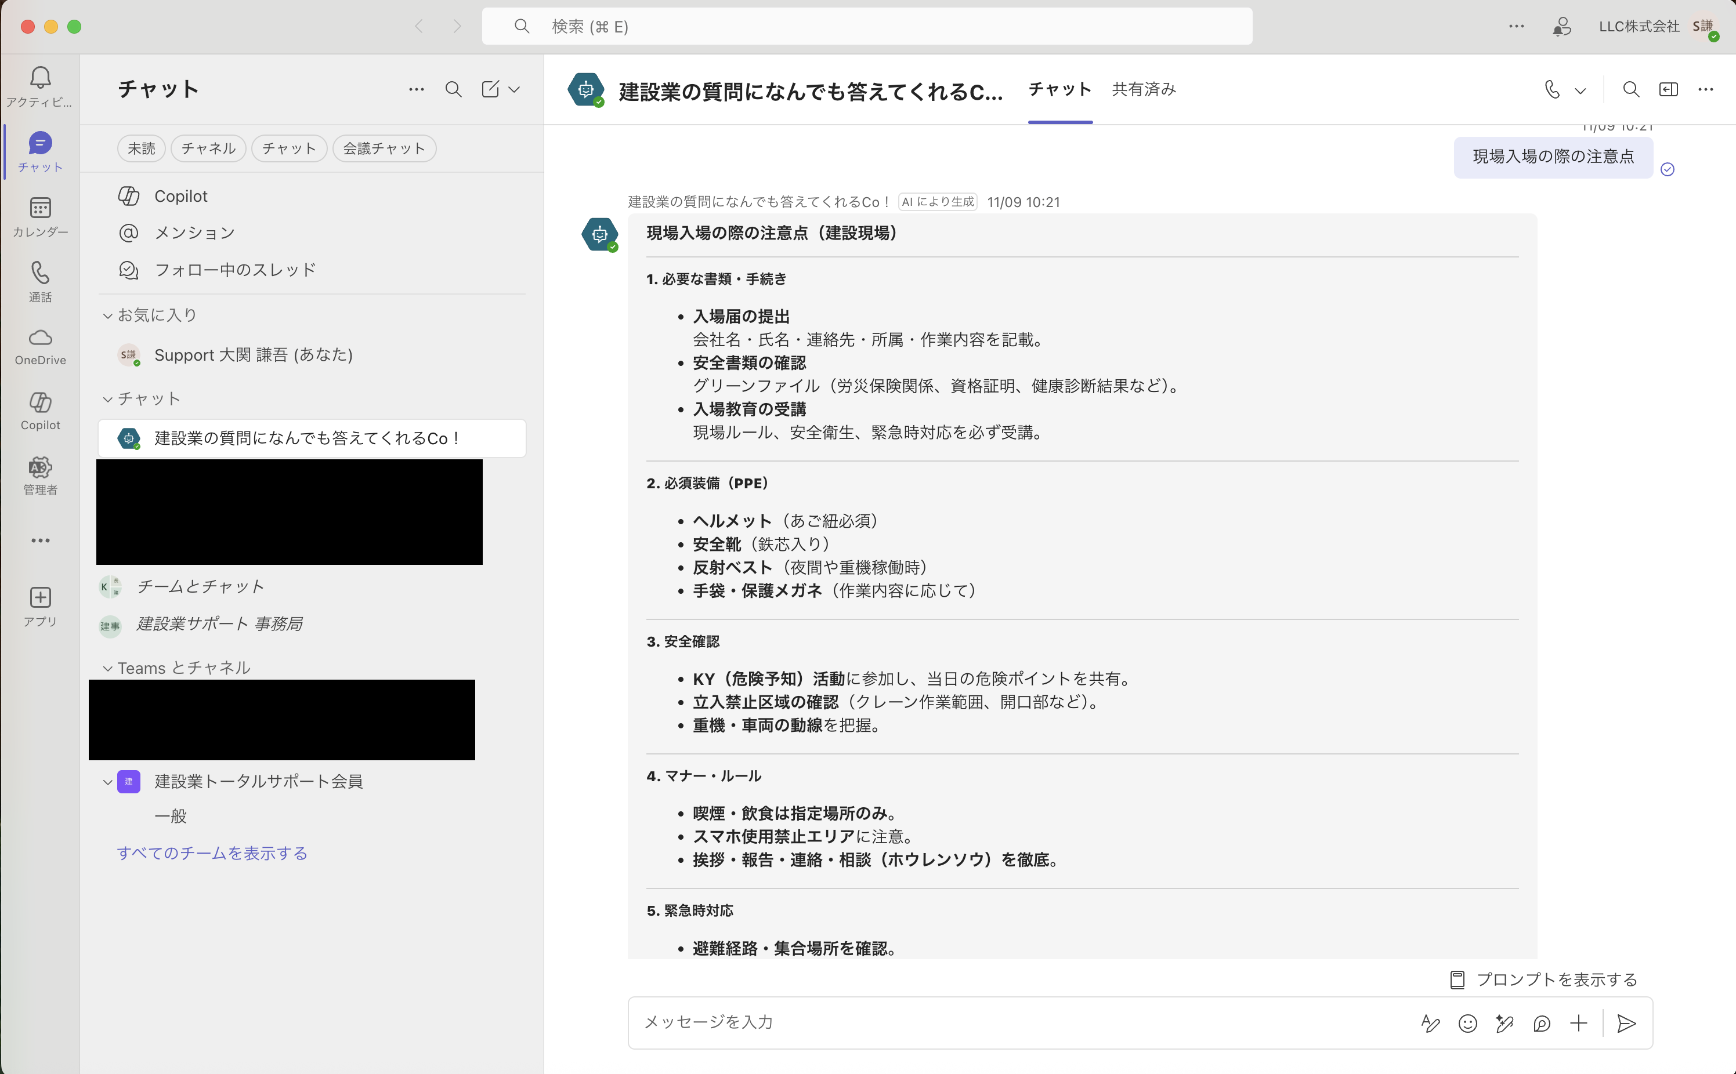Open text formatting options for the message
This screenshot has width=1736, height=1074.
(x=1430, y=1023)
